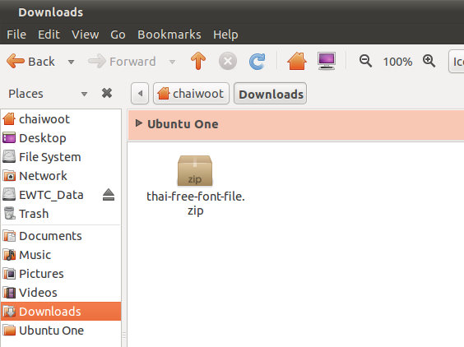Open Computer via the monitor icon
The width and height of the screenshot is (464, 347).
click(x=327, y=61)
